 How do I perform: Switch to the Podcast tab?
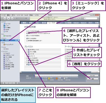point(76,23)
